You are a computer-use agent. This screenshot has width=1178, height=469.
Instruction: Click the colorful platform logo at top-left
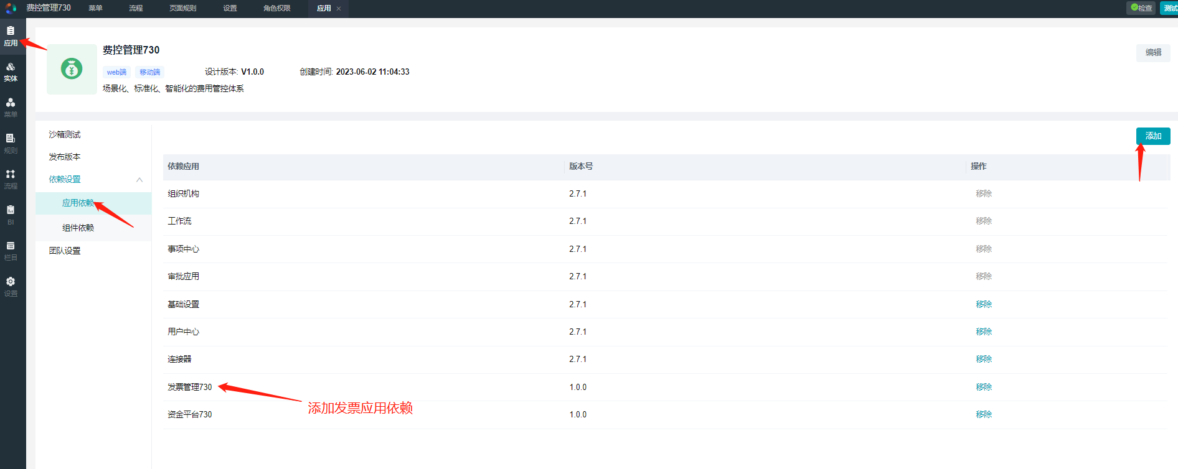[x=11, y=8]
